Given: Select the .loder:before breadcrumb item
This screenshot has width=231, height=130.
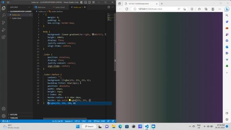Looking at the screenshot, I should [56, 11].
